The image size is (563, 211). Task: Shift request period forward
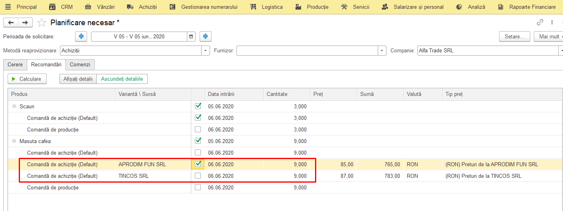[x=206, y=36]
